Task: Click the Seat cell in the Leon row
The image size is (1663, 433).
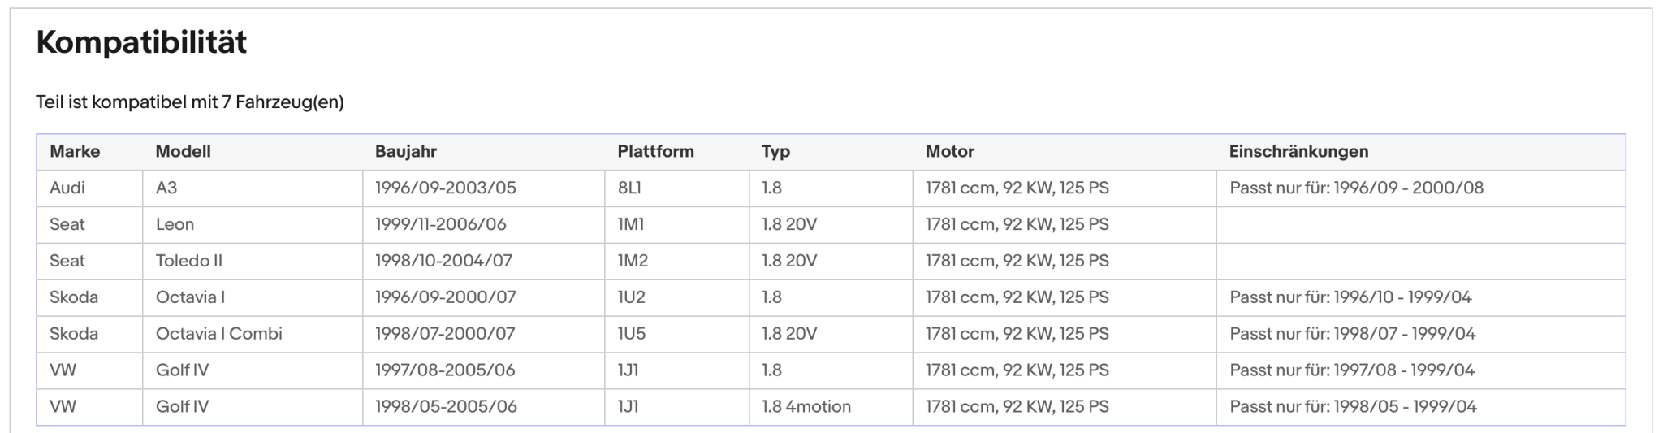Action: 90,225
